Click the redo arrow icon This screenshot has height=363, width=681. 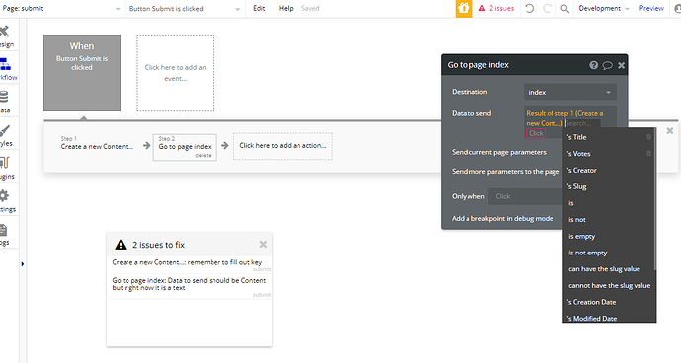tap(547, 8)
